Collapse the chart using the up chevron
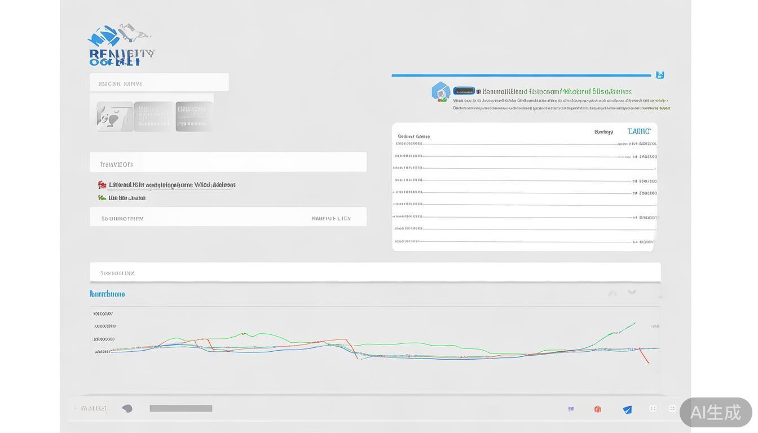The image size is (758, 433). click(612, 293)
